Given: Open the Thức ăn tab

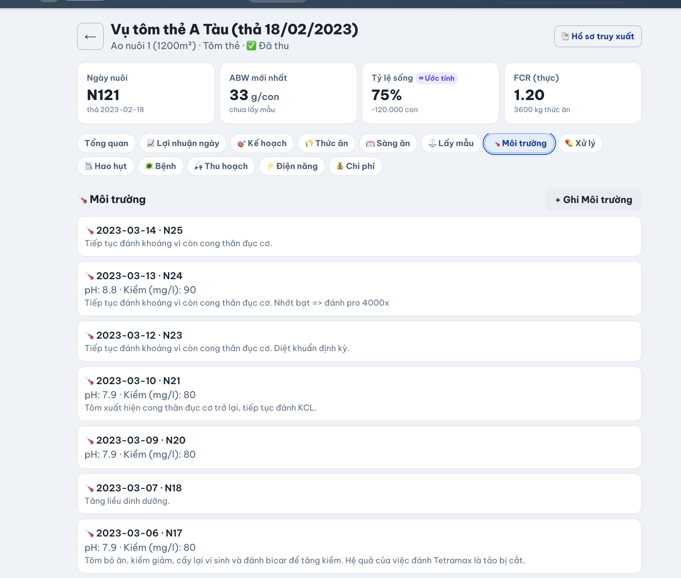Looking at the screenshot, I should click(326, 143).
